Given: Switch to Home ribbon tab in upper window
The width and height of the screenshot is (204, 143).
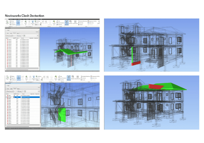Looking at the screenshot, I should coord(7,19).
